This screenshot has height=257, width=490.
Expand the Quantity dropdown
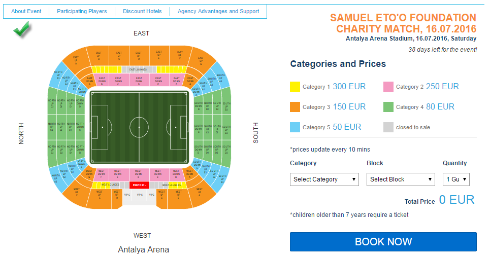click(456, 179)
